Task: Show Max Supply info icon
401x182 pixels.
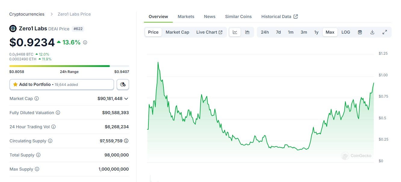Action: (37, 169)
